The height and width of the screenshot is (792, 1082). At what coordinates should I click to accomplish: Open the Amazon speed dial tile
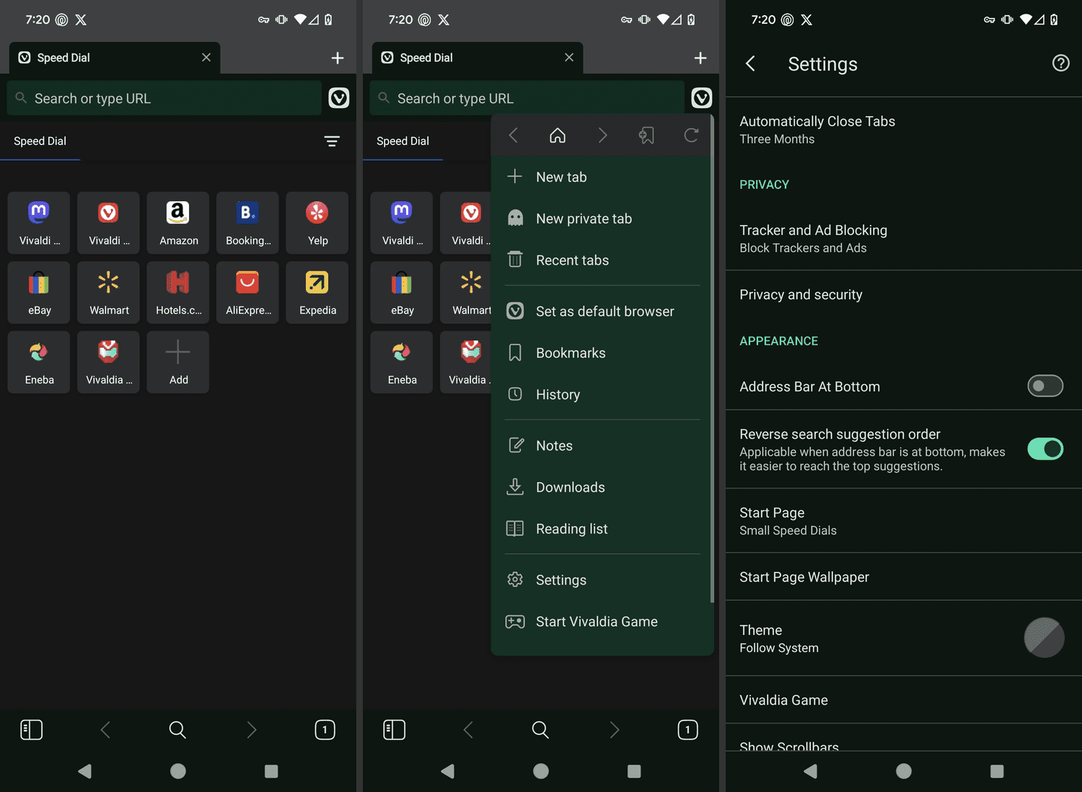point(178,222)
